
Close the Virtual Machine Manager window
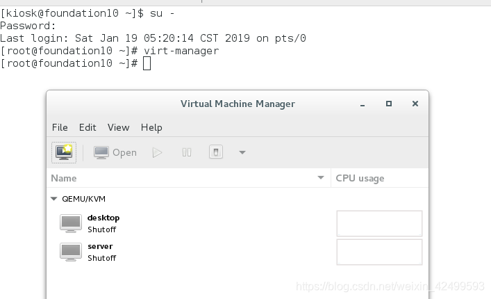pos(415,104)
